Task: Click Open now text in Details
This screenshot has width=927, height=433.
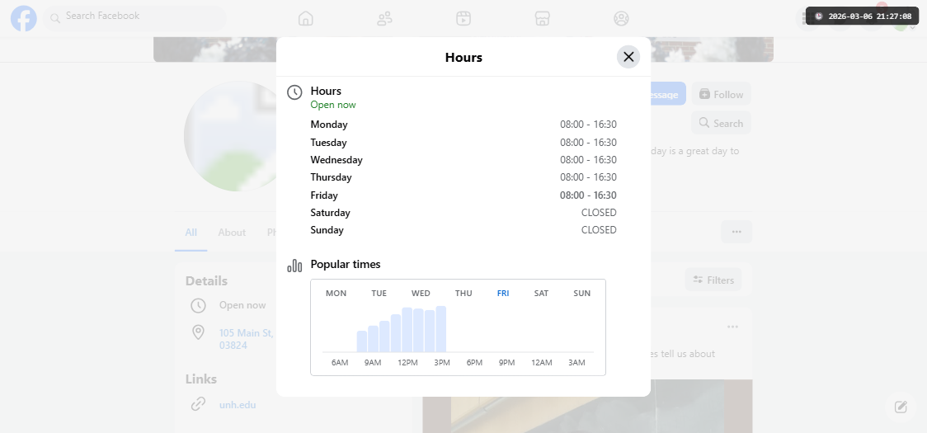Action: (242, 305)
